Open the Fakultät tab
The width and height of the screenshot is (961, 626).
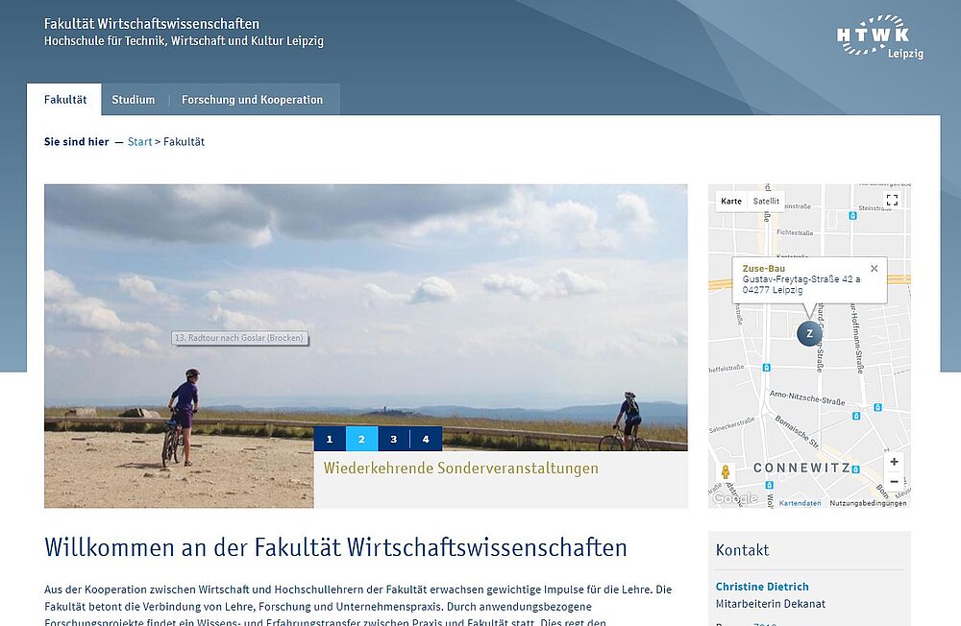(x=64, y=100)
